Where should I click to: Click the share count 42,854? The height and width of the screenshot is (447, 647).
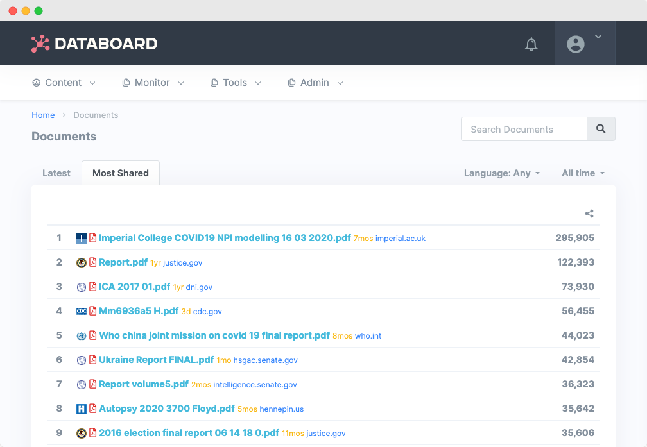pos(578,360)
